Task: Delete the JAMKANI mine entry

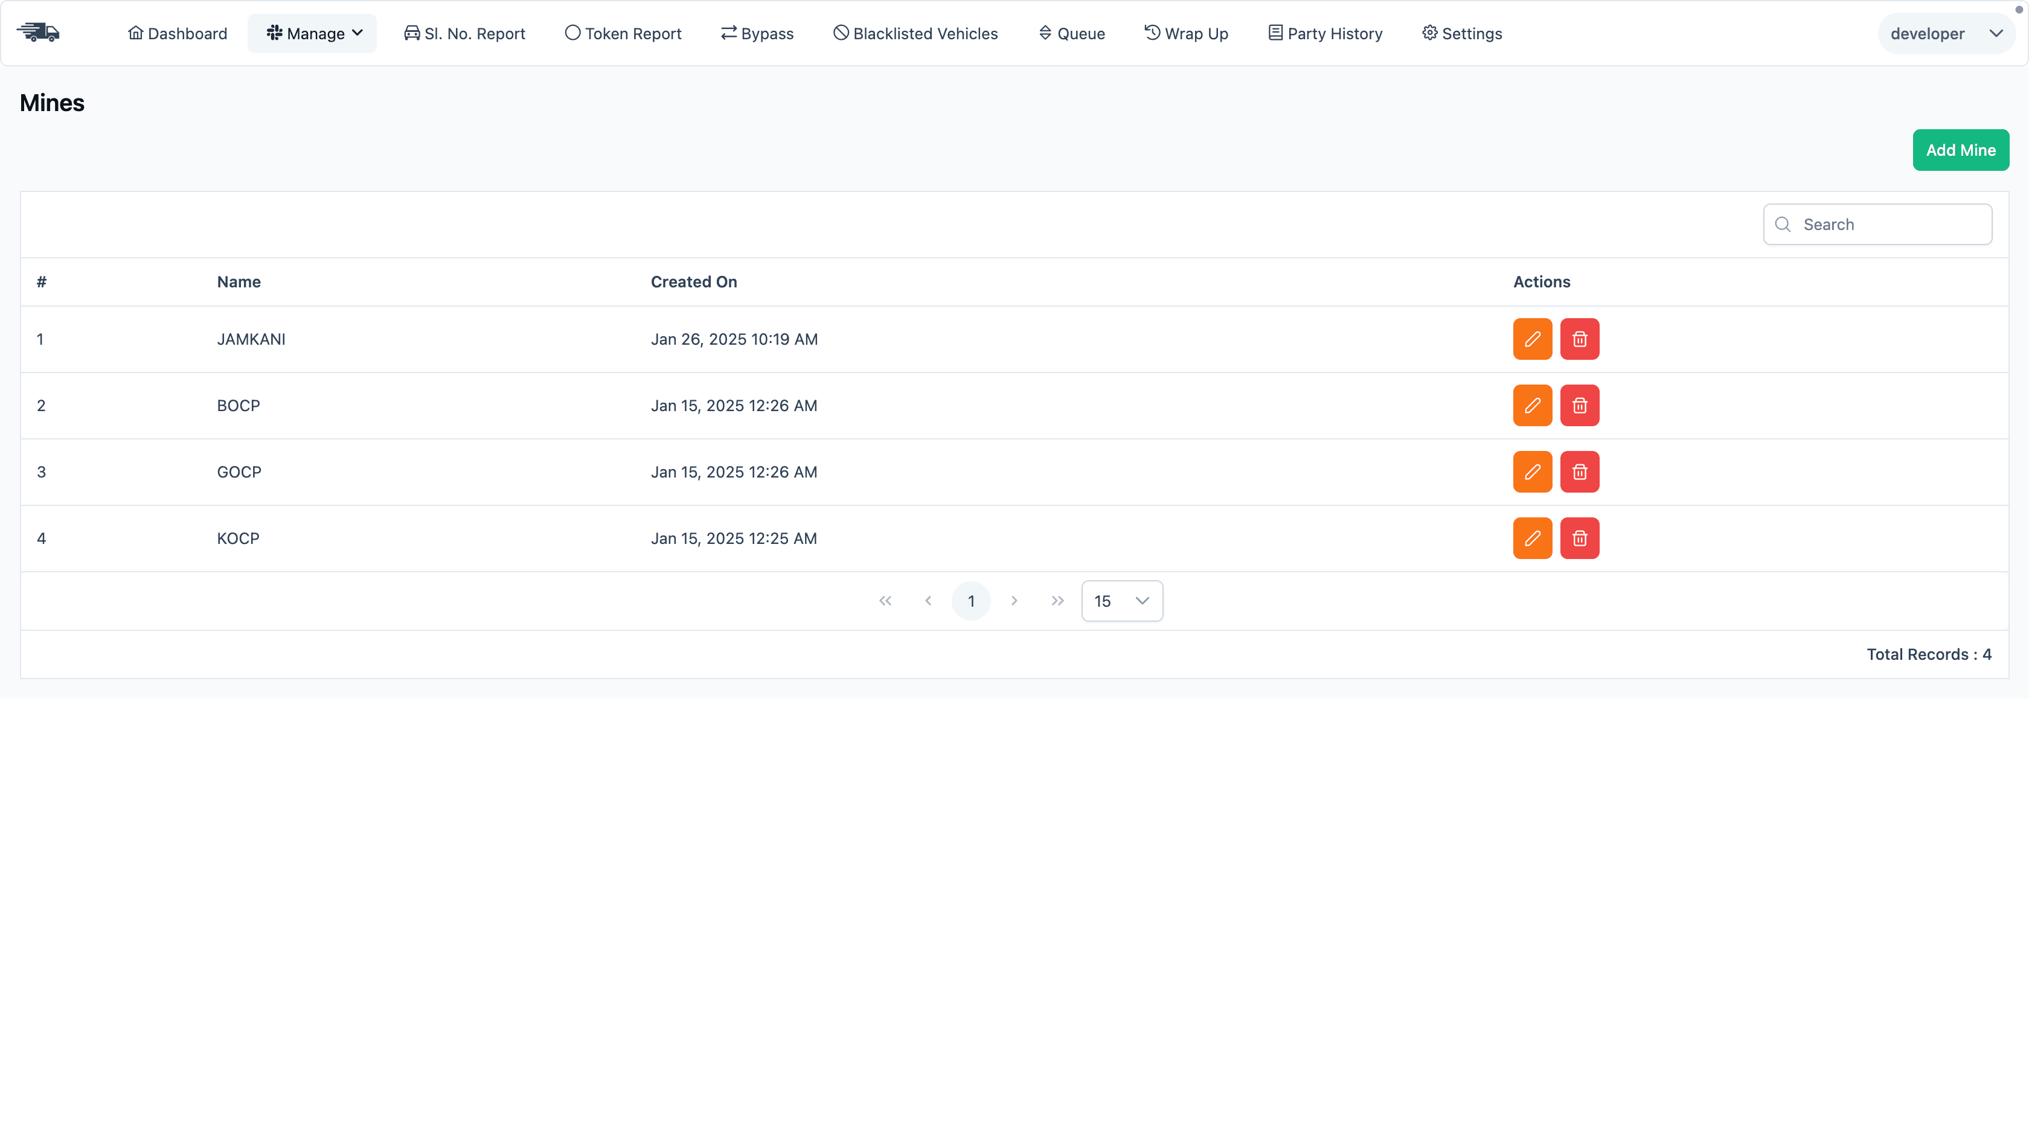Action: (1579, 339)
